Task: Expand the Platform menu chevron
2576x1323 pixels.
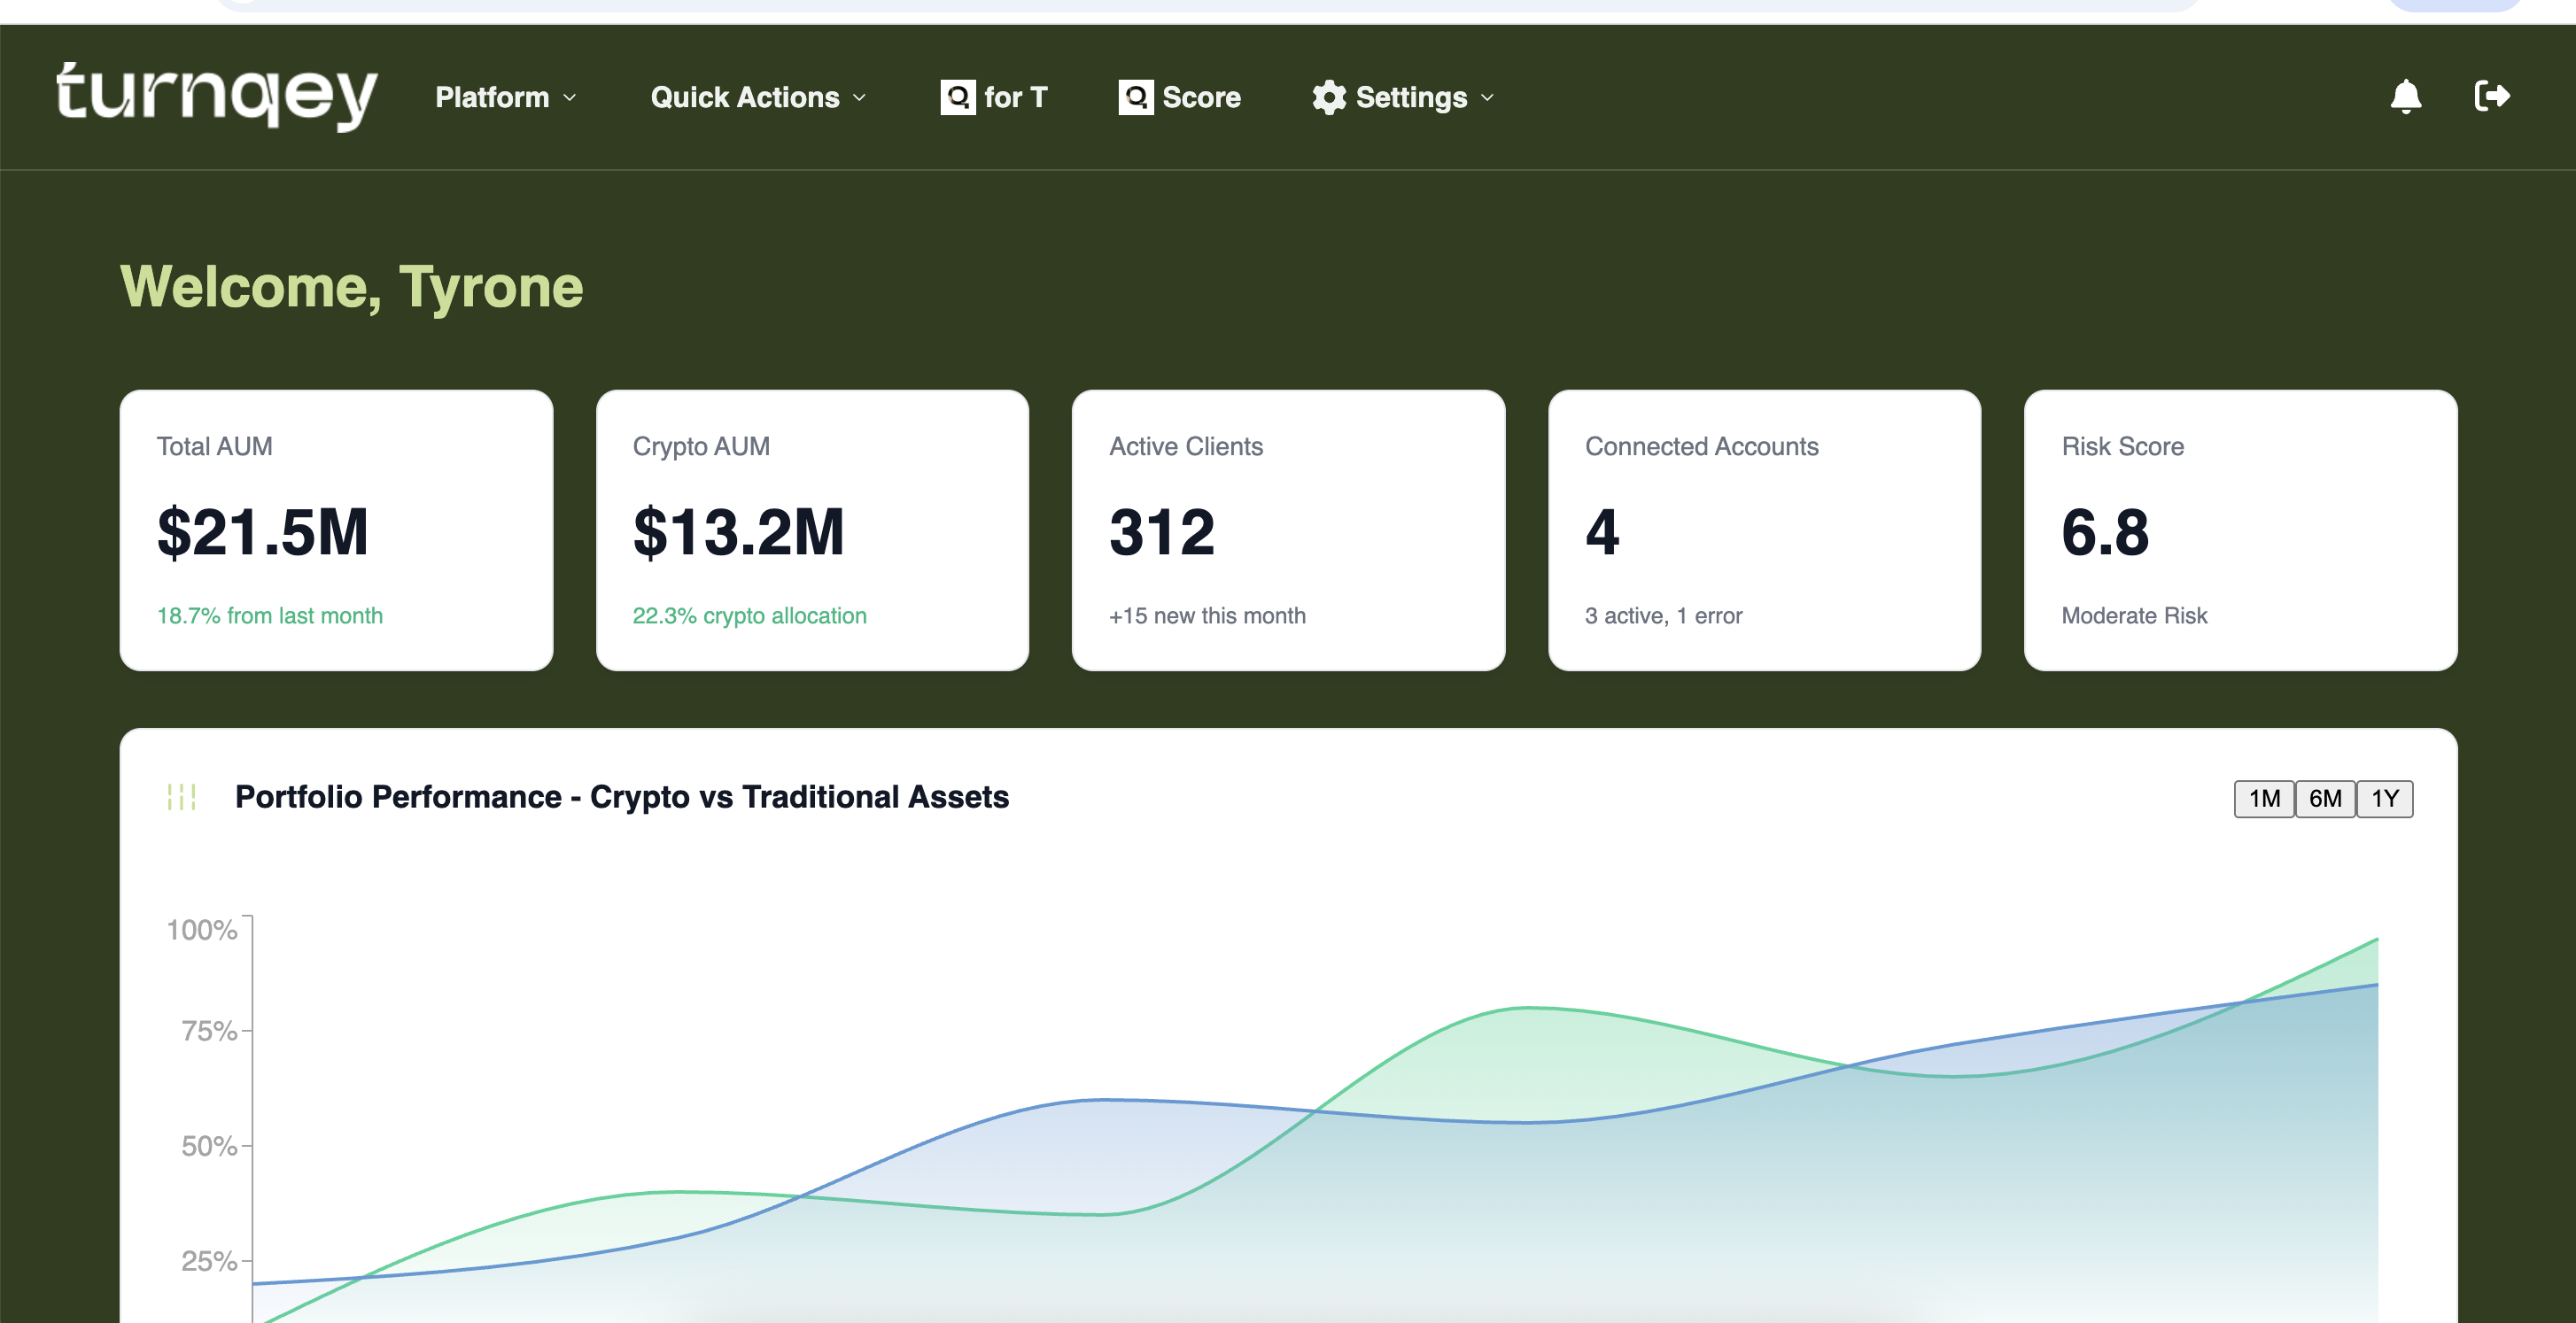Action: pyautogui.click(x=570, y=98)
